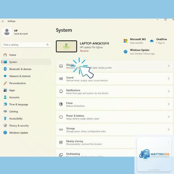Click the Microsoft 365 logo icon
This screenshot has width=174, height=174.
click(x=126, y=41)
